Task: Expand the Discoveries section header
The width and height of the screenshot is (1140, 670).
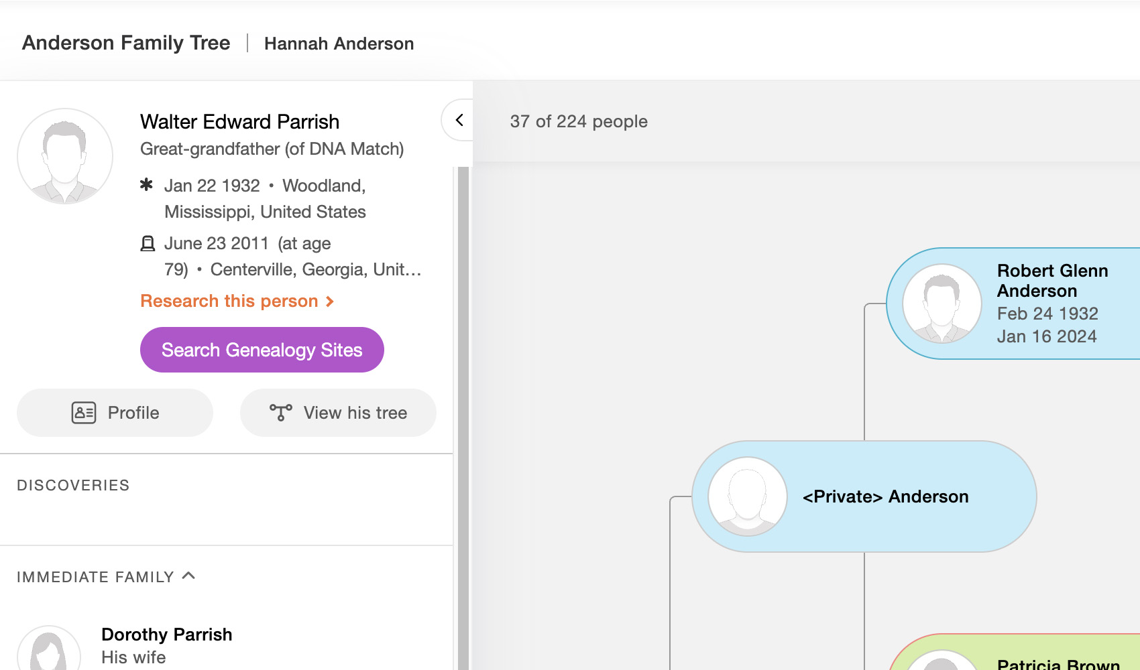Action: [x=73, y=486]
